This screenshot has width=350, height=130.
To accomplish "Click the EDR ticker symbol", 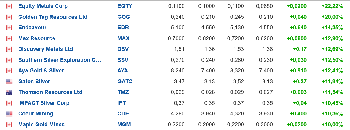I will coord(123,28).
